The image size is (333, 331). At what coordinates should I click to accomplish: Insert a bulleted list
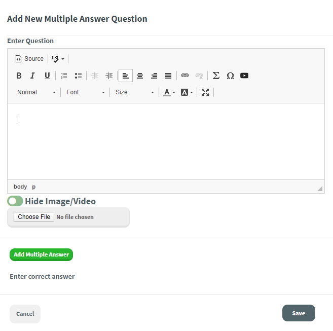pos(78,76)
